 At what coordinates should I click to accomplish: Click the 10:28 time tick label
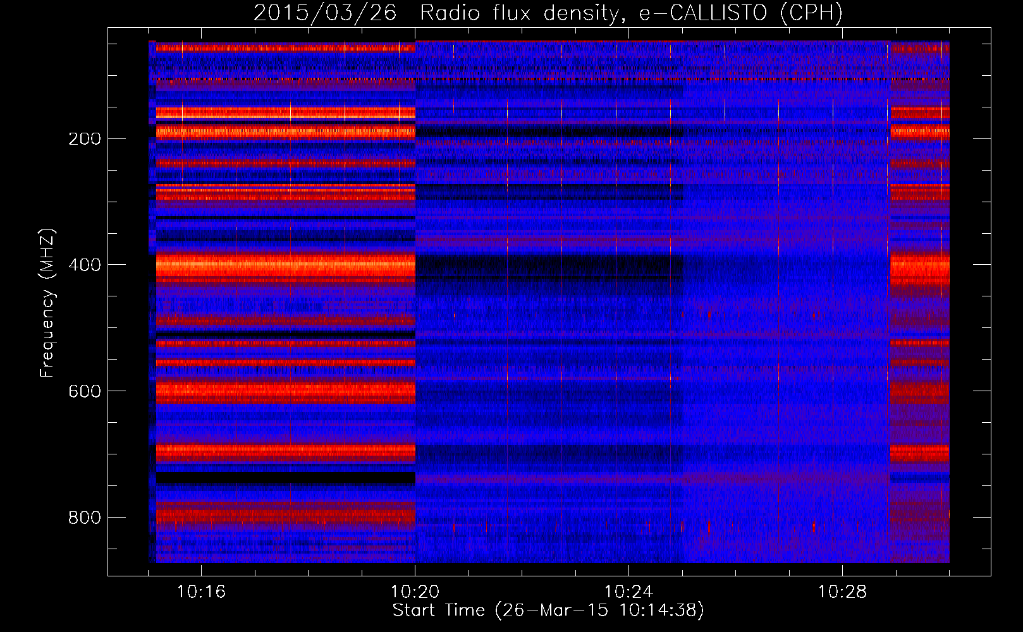point(842,592)
